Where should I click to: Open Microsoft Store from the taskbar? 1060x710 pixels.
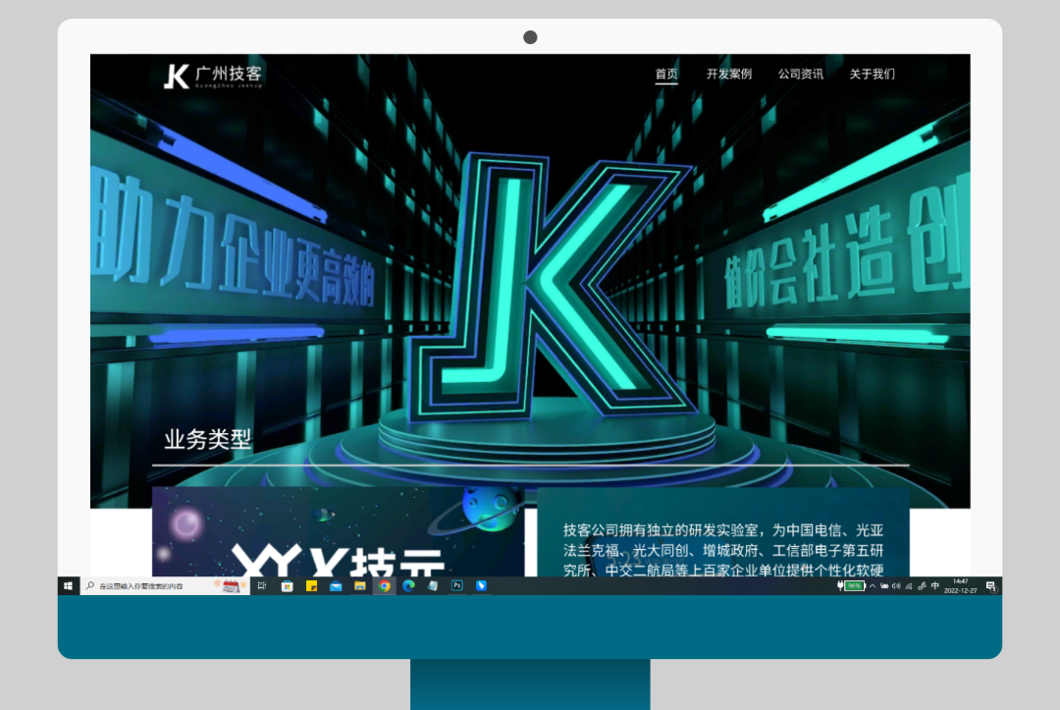(288, 586)
